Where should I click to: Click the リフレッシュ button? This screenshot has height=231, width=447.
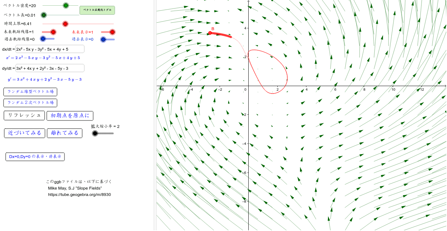click(x=24, y=115)
